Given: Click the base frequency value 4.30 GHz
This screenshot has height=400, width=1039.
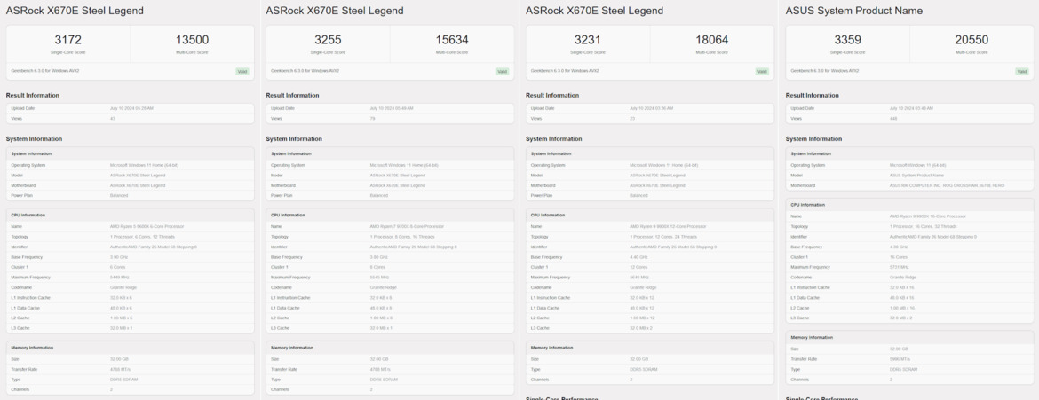Looking at the screenshot, I should (x=898, y=247).
